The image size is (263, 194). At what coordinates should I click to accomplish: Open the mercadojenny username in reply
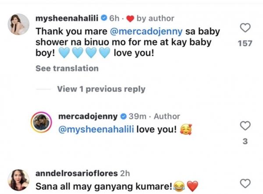[x=88, y=116]
